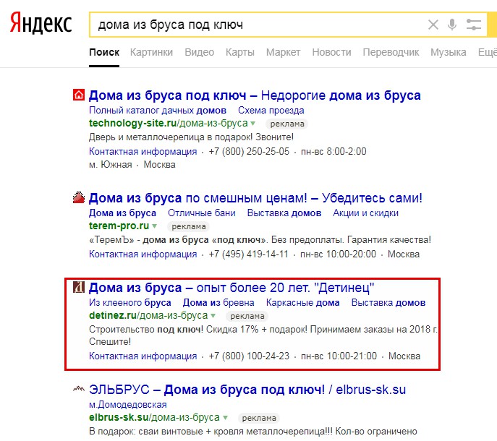Click phone number +7 (495) 419-14-11

point(249,254)
